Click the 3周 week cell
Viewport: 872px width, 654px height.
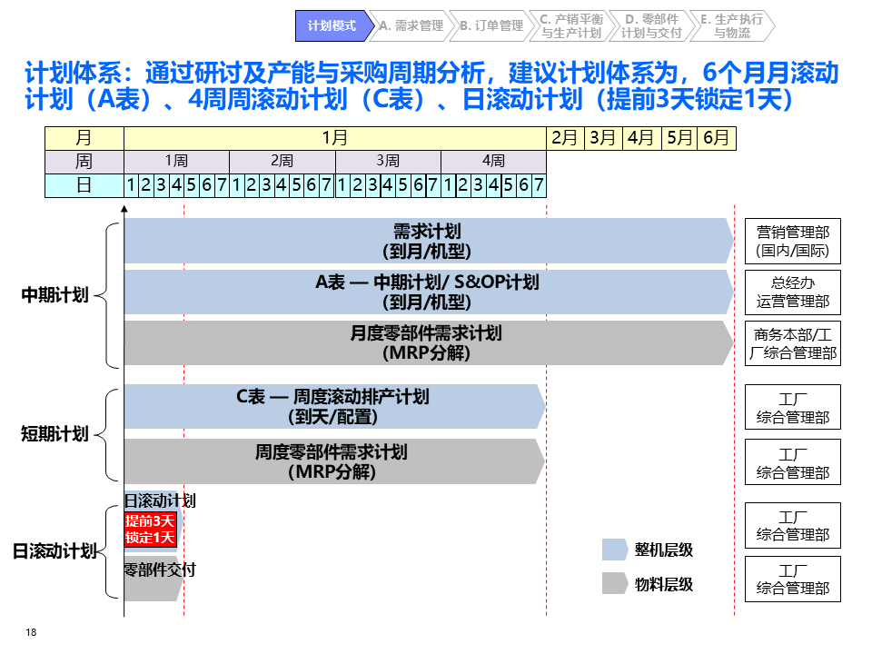(x=388, y=162)
